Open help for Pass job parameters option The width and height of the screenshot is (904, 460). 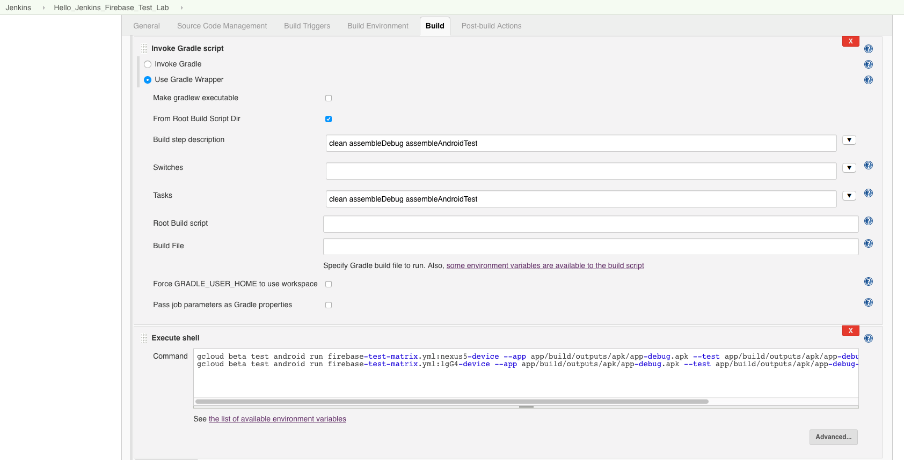[x=869, y=302]
